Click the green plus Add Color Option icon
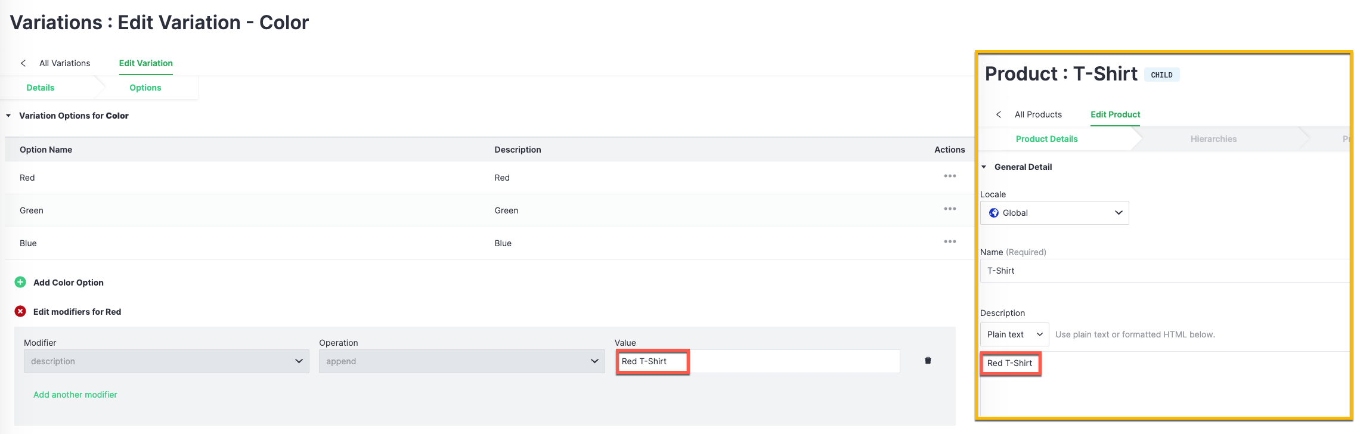The image size is (1360, 434). (20, 282)
